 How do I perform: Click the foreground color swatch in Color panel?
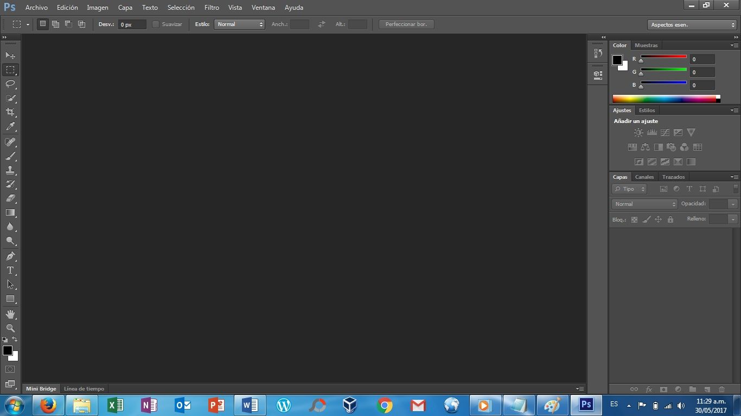tap(617, 60)
